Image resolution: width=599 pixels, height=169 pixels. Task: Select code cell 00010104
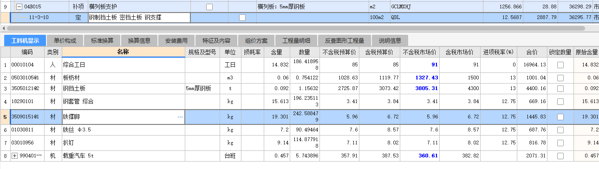[x=27, y=65]
